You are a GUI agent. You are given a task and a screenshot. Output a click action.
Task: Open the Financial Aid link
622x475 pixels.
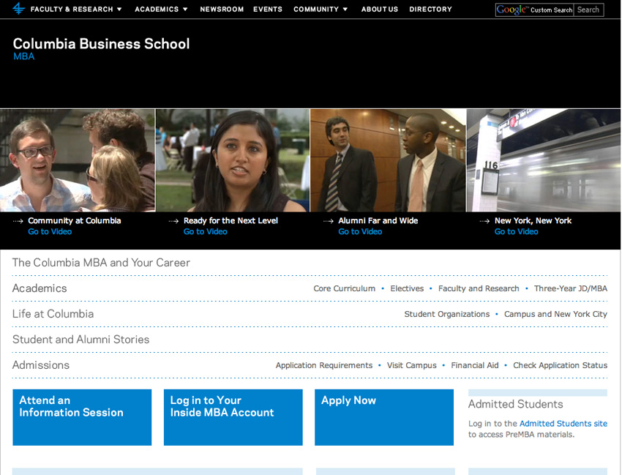474,365
